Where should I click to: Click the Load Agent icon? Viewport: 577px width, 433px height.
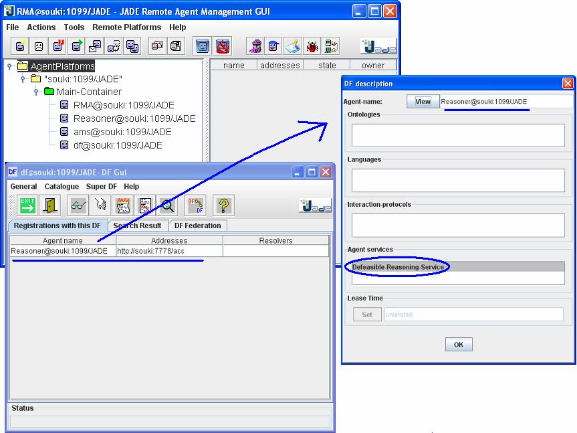tap(158, 46)
